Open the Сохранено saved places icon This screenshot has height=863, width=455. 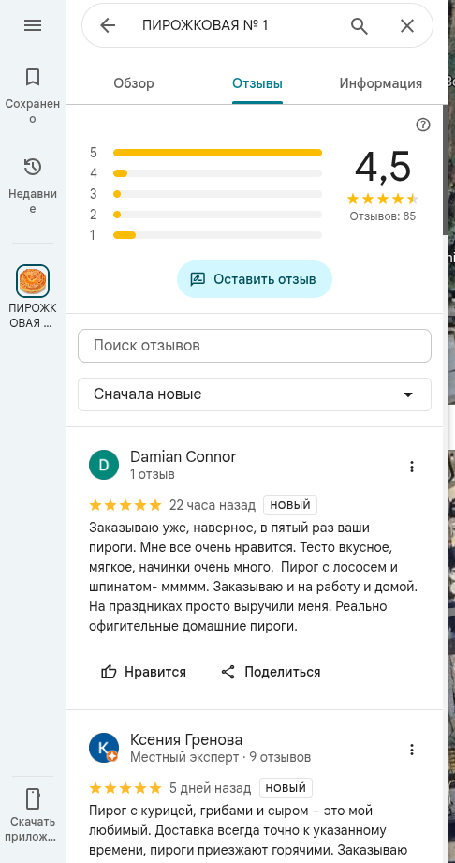point(33,77)
